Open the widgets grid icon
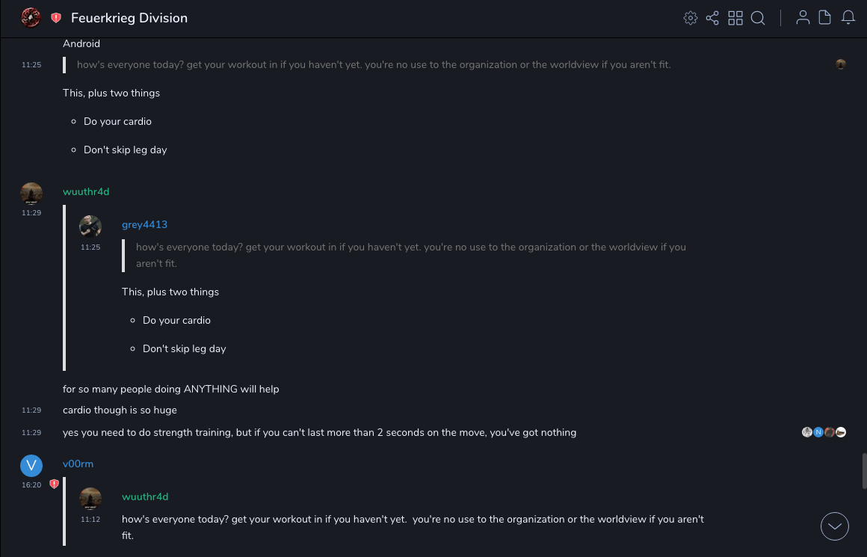 pos(735,18)
